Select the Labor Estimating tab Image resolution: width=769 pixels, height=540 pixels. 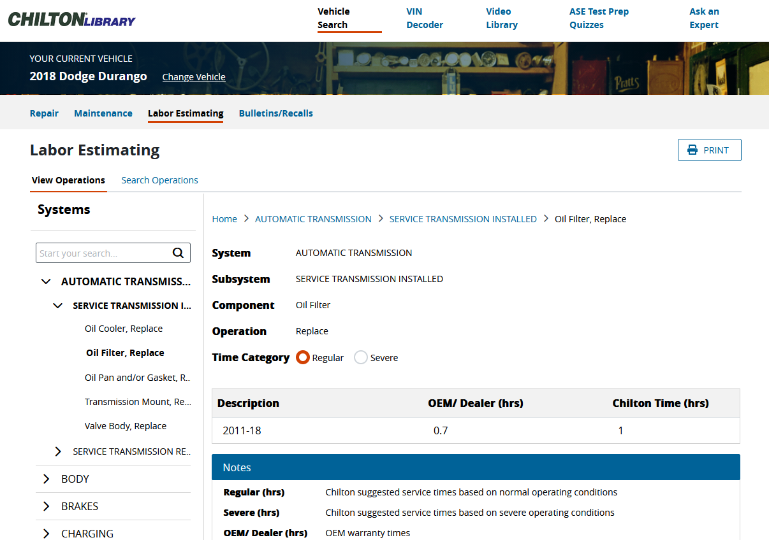tap(186, 113)
